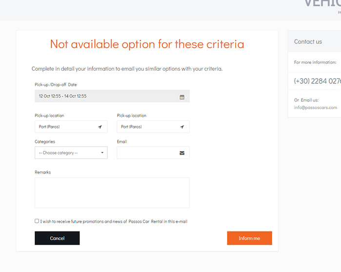The height and width of the screenshot is (272, 341).
Task: Click location arrow icon in left pick-up field
Action: (100, 127)
